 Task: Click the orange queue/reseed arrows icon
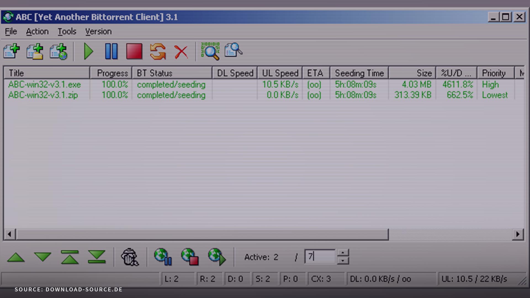pyautogui.click(x=158, y=52)
